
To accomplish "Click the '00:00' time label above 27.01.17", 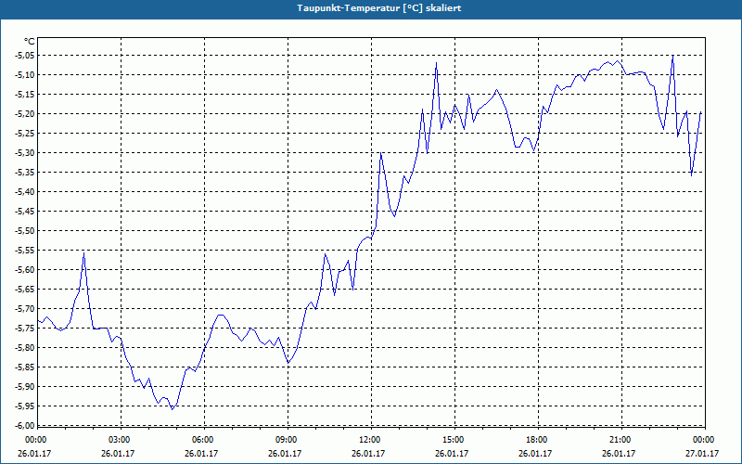I will click(x=703, y=440).
